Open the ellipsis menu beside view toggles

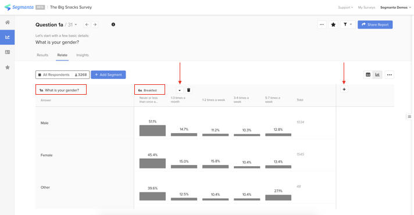click(389, 74)
